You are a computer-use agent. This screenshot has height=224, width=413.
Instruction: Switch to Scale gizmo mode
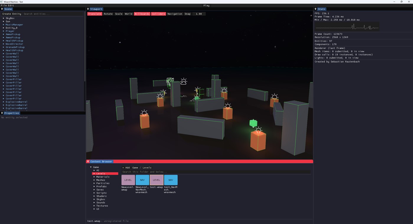pyautogui.click(x=119, y=14)
